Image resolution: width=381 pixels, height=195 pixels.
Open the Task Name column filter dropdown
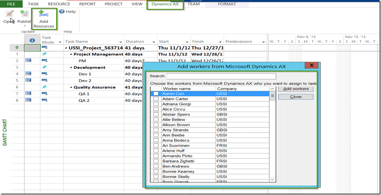[121, 42]
